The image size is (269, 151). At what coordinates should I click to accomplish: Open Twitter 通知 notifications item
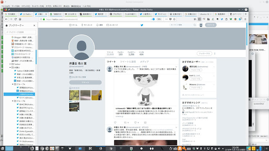(99, 25)
